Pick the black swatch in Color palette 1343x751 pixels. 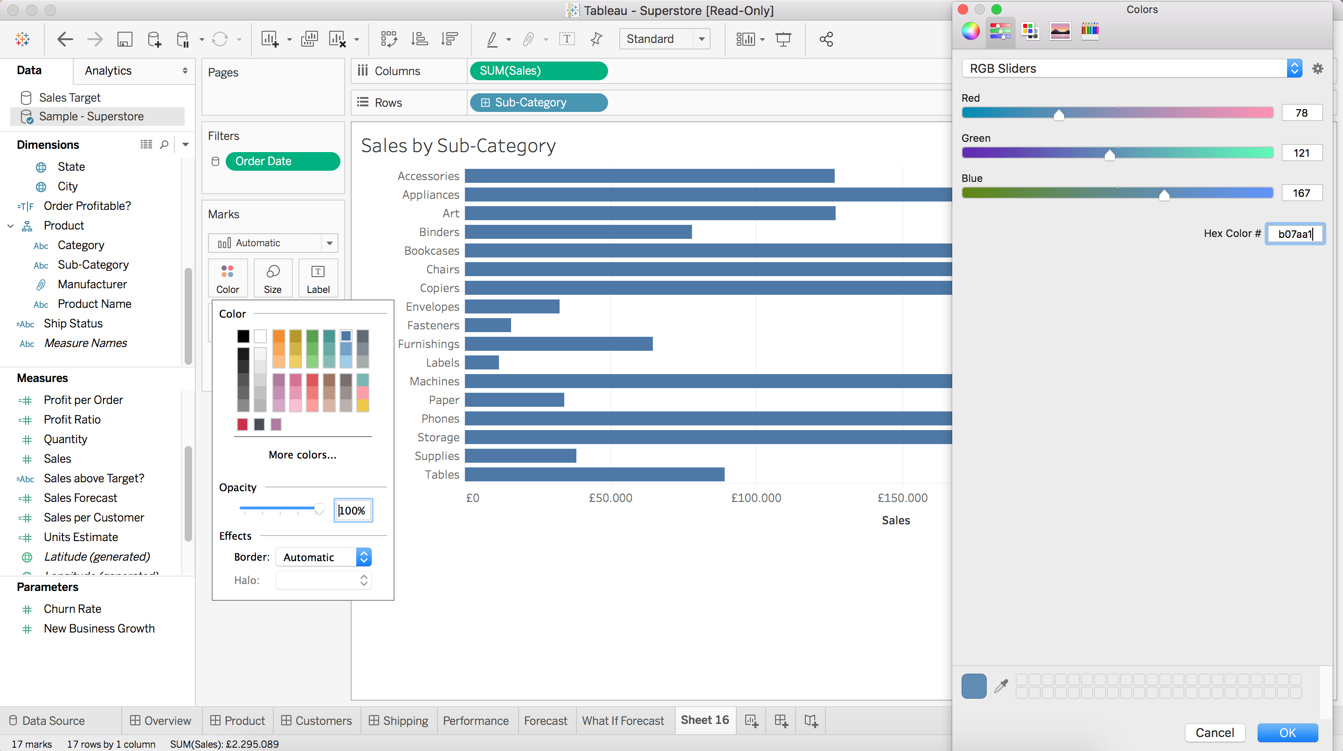[x=243, y=336]
